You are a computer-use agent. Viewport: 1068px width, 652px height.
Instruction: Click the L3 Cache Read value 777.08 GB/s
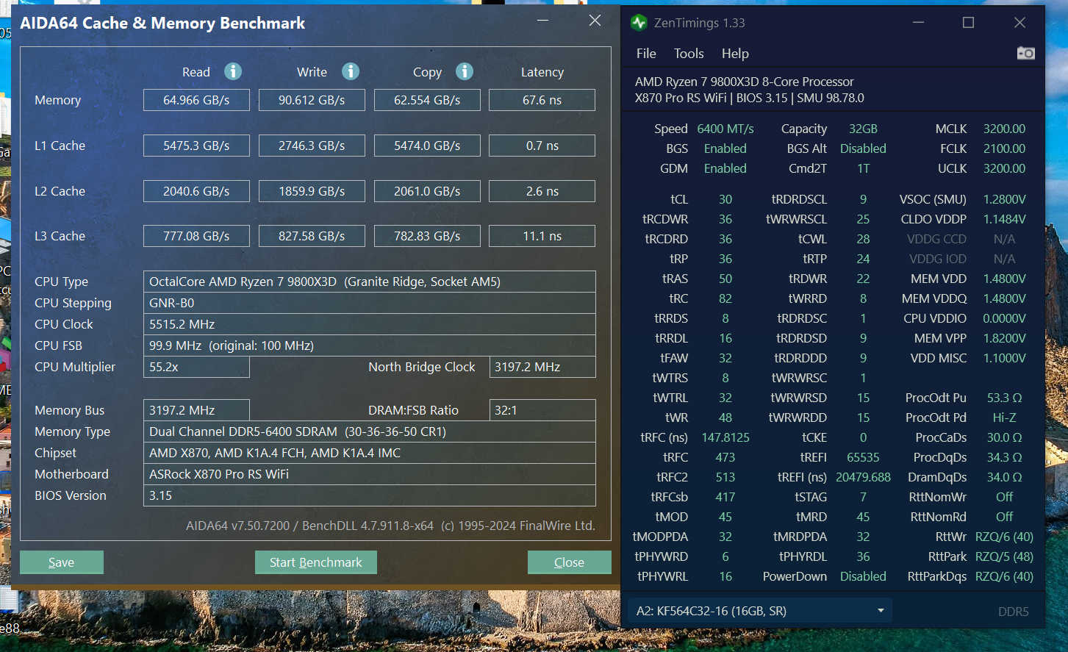pos(196,236)
